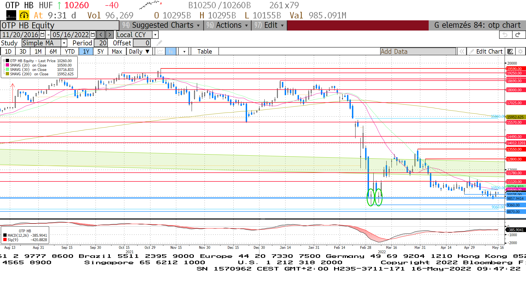The image size is (526, 284).
Task: Click the 15952.625 SMA 200 axis label
Action: pyautogui.click(x=516, y=117)
